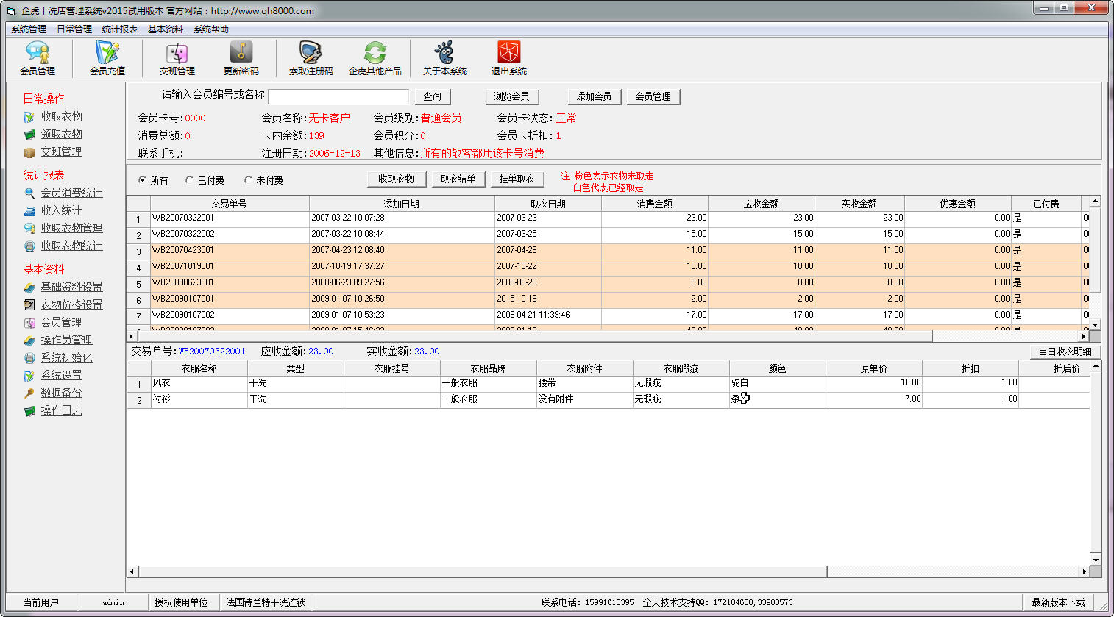Click key icon beside 数据备份

tap(29, 393)
